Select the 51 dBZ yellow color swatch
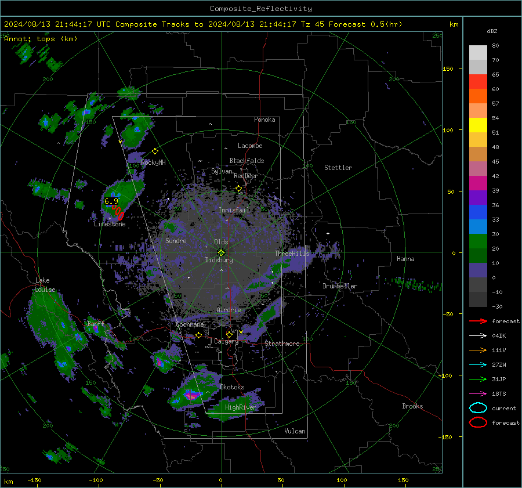Screen dimensions: 522x488 pos(478,125)
